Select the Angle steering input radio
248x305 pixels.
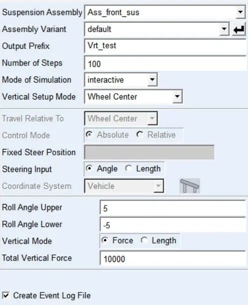pyautogui.click(x=89, y=168)
